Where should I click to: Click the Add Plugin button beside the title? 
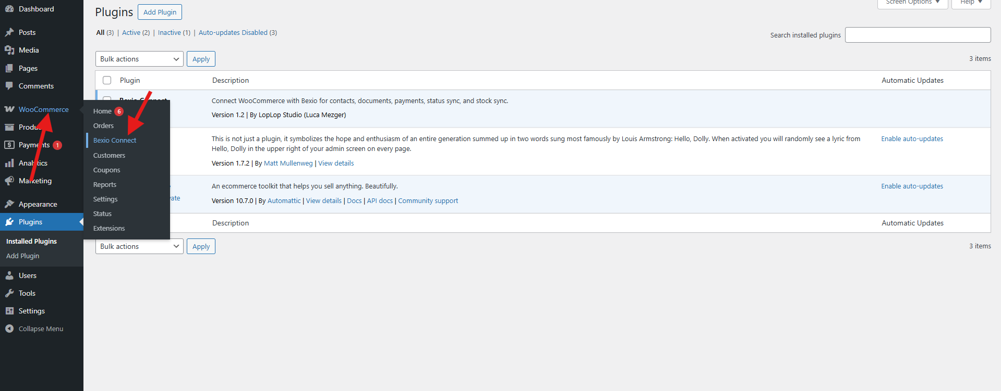coord(160,12)
